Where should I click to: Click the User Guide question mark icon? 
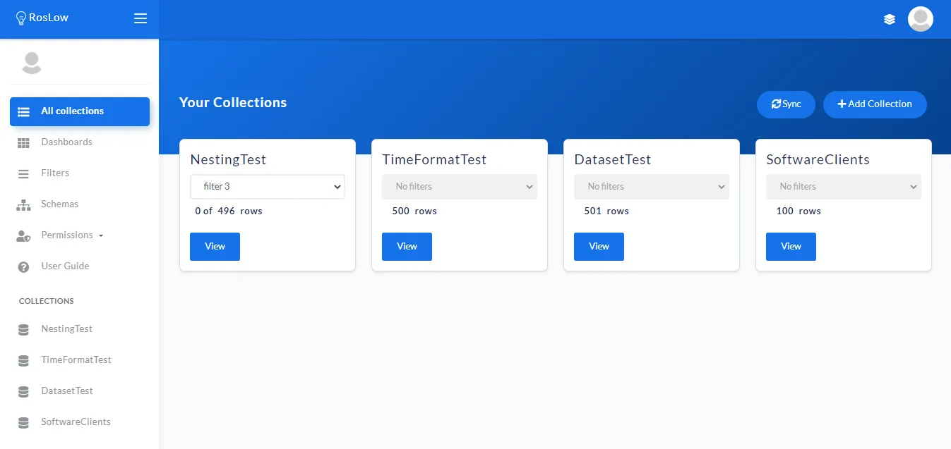[23, 266]
